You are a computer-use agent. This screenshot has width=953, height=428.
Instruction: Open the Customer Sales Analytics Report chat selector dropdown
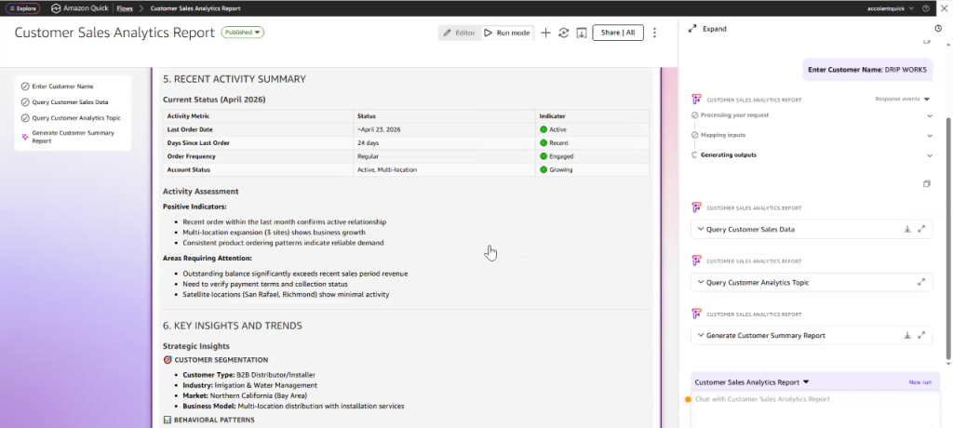pyautogui.click(x=752, y=382)
